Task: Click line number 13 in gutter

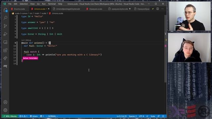Action: click(15, 55)
